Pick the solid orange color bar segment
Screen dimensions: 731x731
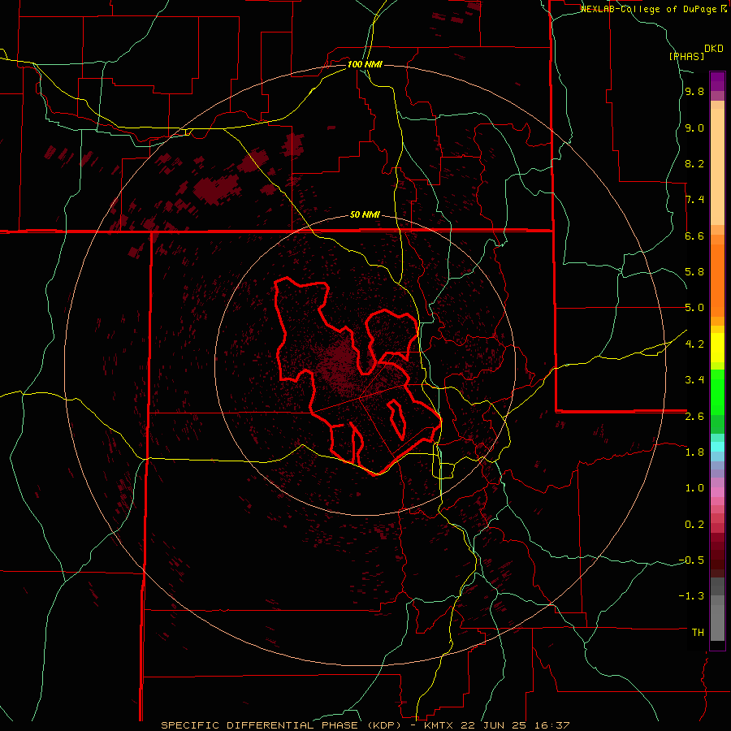[717, 281]
